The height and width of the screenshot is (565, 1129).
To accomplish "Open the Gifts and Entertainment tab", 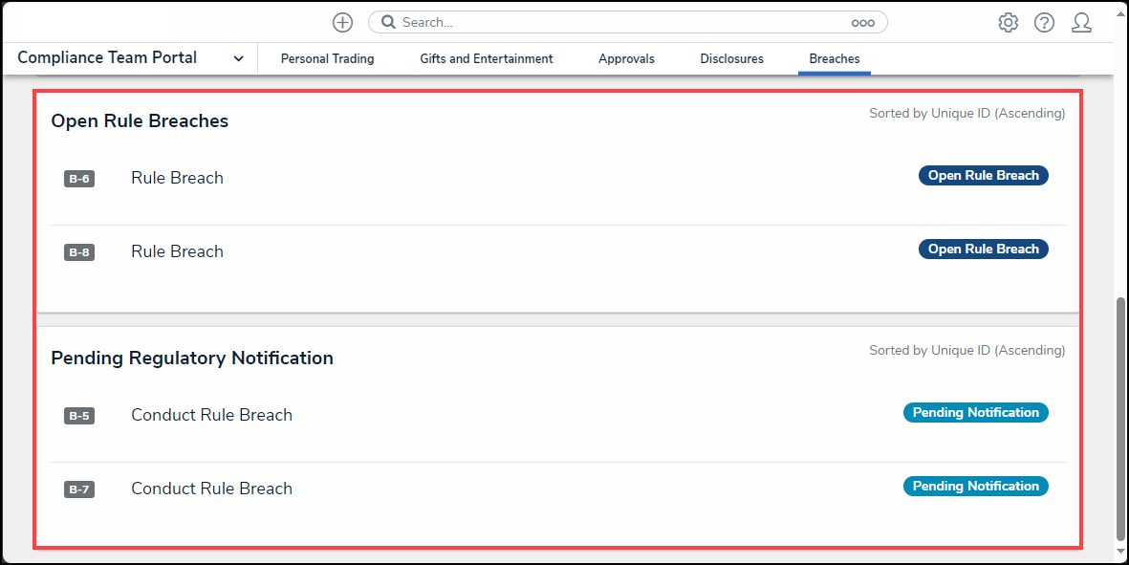I will point(486,58).
